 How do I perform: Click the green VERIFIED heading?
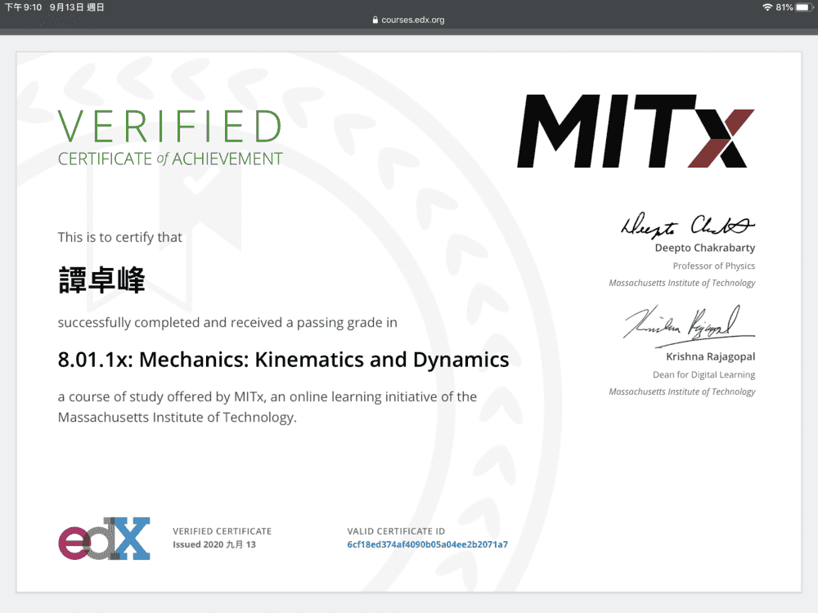pos(169,127)
